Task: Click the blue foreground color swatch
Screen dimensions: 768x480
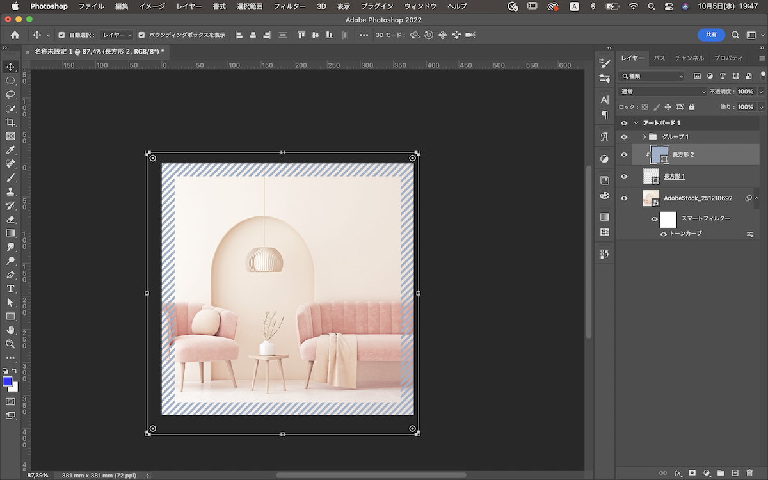Action: point(8,381)
